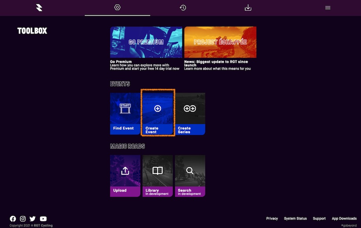
Task: Open the App Downloads link
Action: pyautogui.click(x=344, y=219)
